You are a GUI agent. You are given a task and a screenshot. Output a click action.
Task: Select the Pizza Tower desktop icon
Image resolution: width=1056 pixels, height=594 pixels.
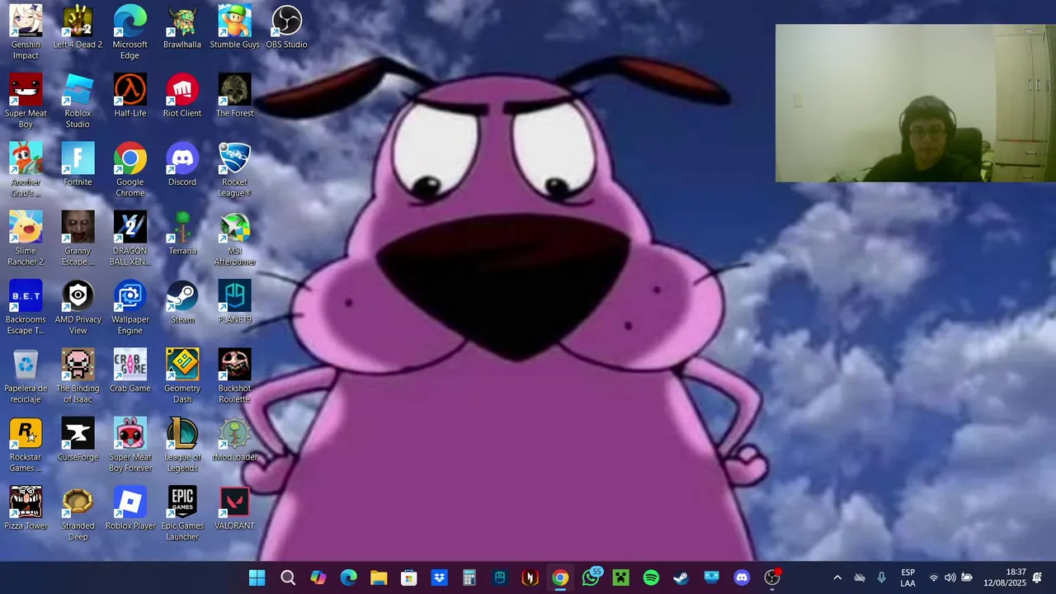click(26, 508)
